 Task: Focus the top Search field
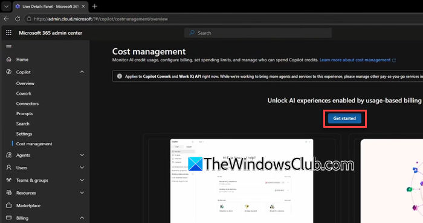pyautogui.click(x=258, y=33)
